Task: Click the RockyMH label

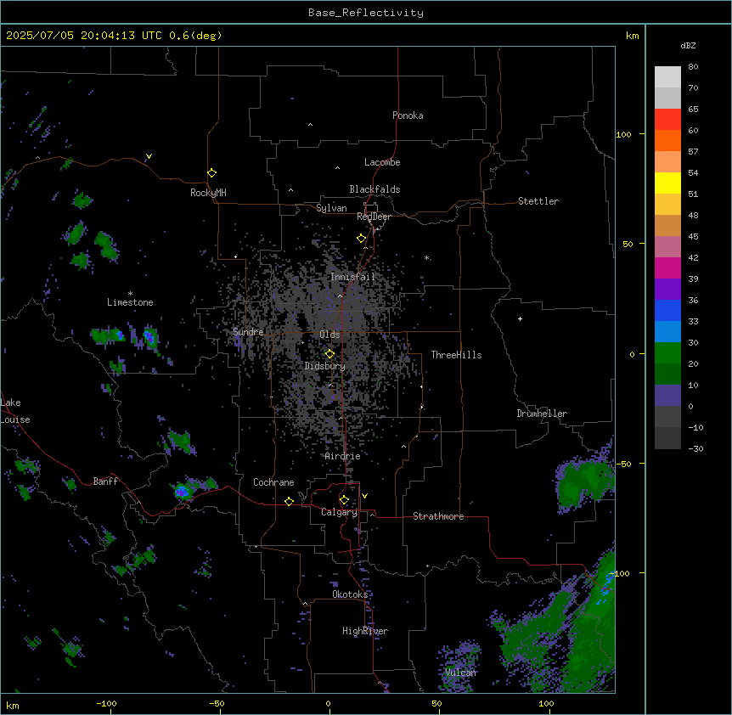Action: [x=208, y=193]
